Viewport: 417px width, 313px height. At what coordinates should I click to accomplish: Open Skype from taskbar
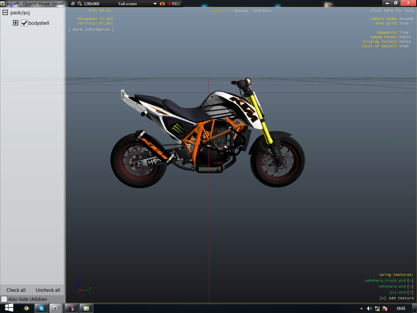tap(41, 308)
